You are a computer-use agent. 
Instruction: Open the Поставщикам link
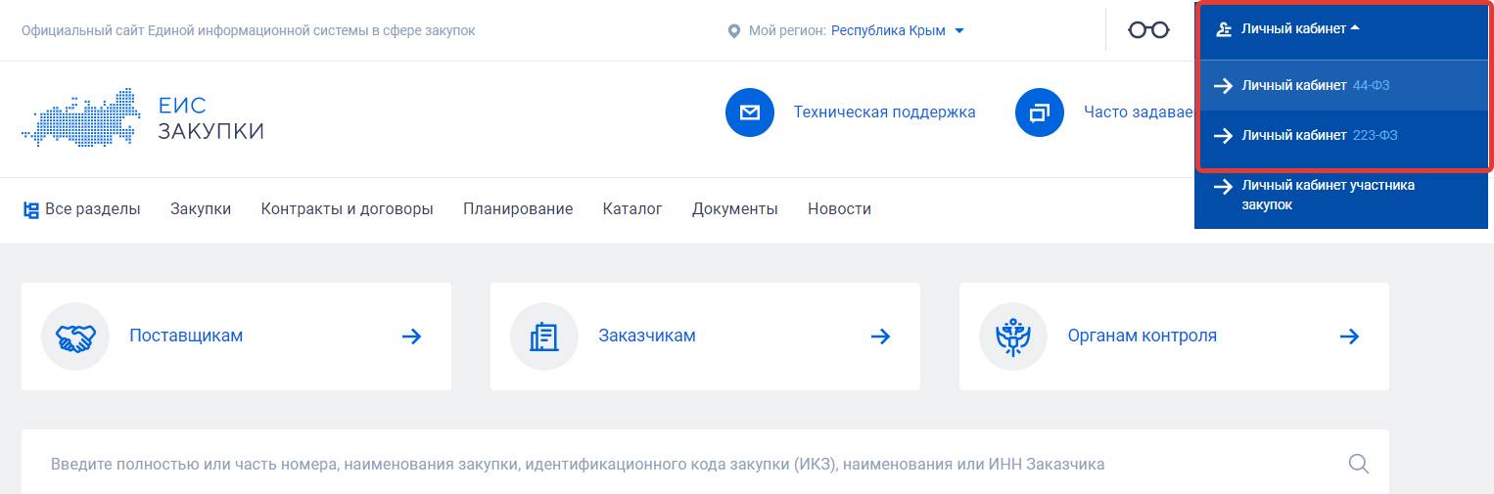[x=186, y=337]
